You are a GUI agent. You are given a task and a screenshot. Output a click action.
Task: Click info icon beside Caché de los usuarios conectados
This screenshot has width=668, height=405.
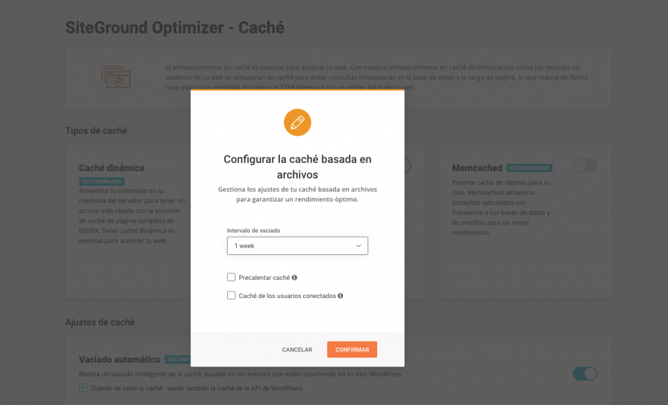click(341, 296)
